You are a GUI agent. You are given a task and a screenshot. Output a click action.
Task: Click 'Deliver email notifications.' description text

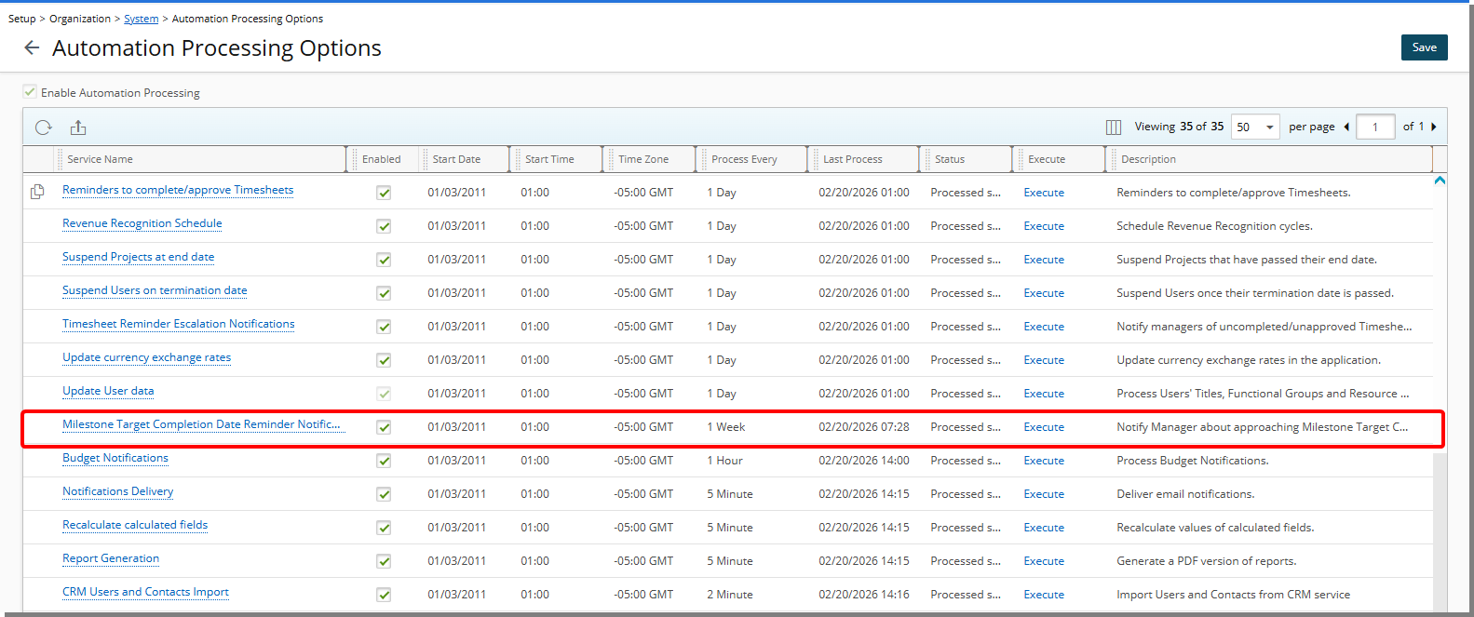[1185, 494]
